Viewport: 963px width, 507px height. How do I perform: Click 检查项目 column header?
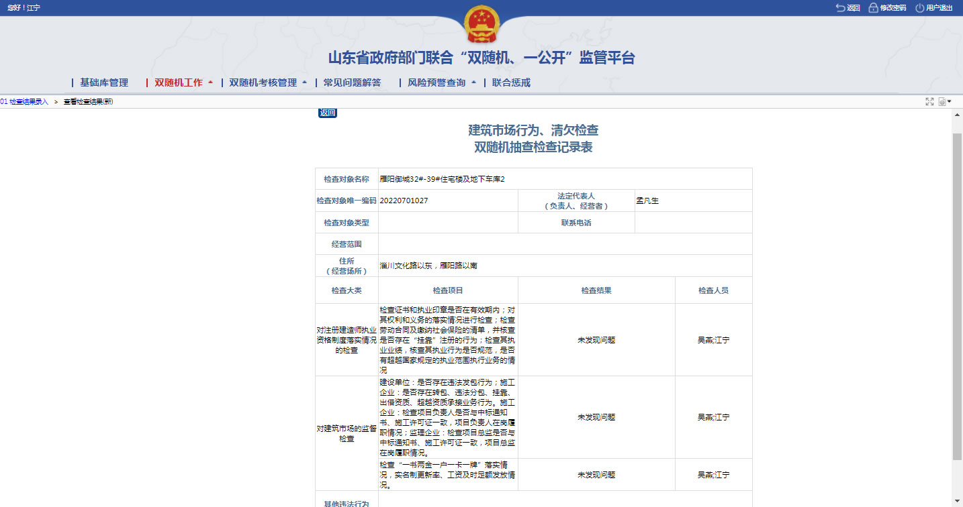click(448, 290)
